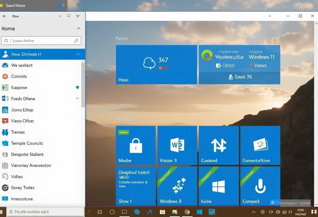
Task: Select Gorey Todes sidebar item
Action: click(x=41, y=188)
